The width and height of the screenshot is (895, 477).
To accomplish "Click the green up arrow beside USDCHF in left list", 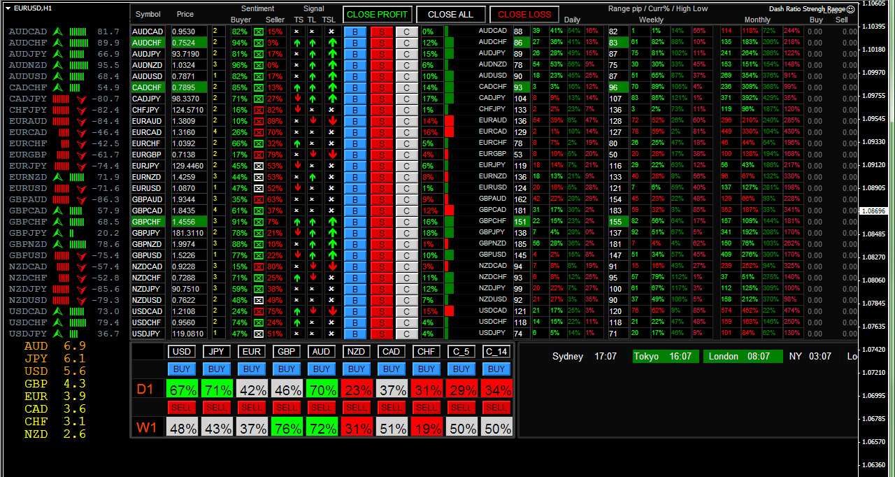I will [x=59, y=323].
